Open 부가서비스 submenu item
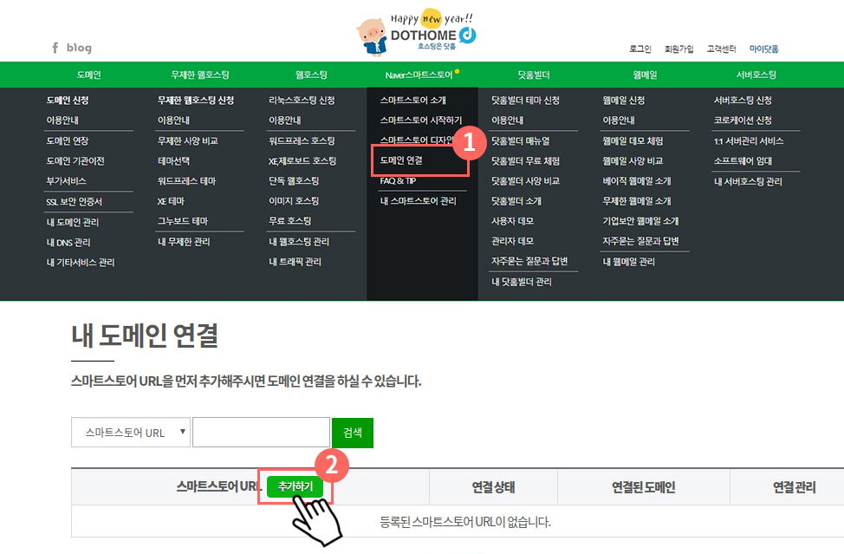This screenshot has height=554, width=844. click(66, 181)
